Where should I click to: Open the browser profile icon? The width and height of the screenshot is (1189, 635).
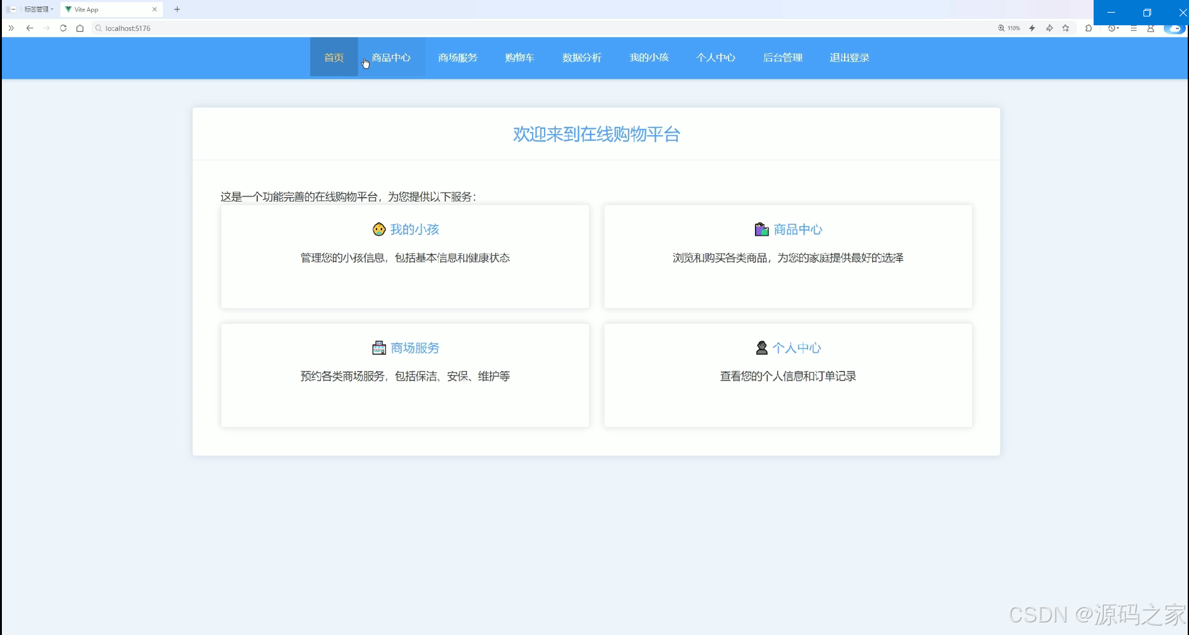[1151, 28]
